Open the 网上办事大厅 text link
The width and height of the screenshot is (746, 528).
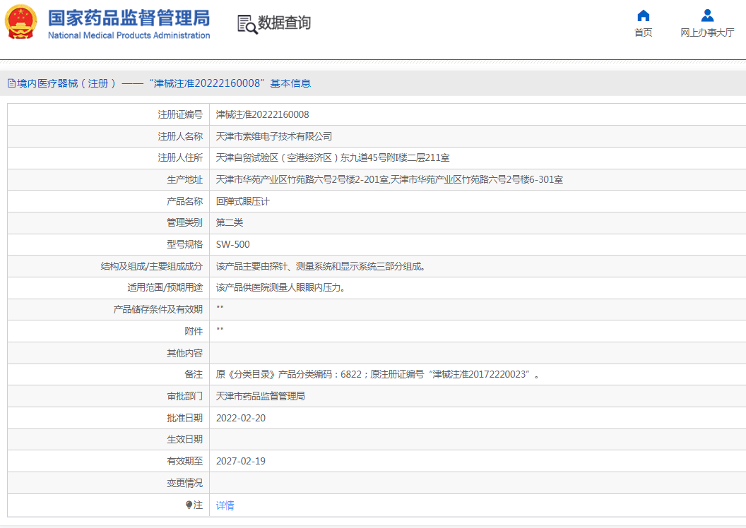click(x=707, y=32)
